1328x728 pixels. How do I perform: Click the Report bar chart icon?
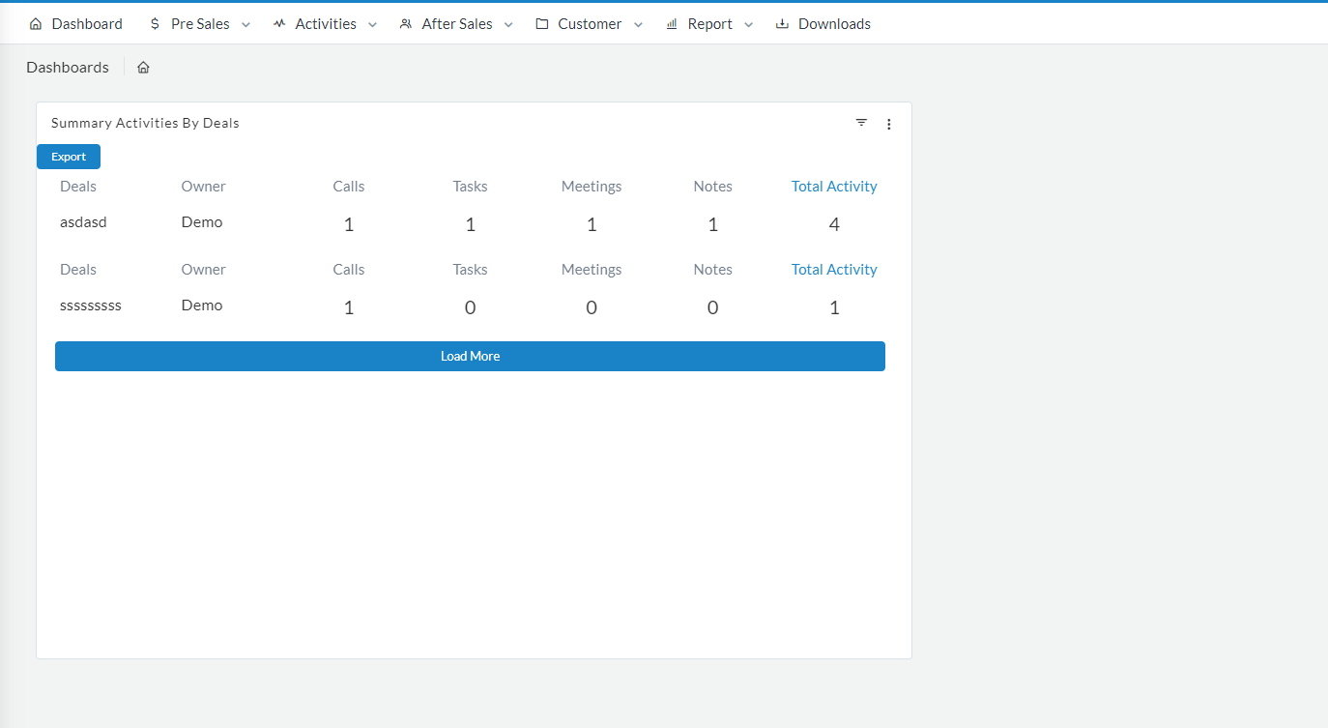(x=672, y=24)
